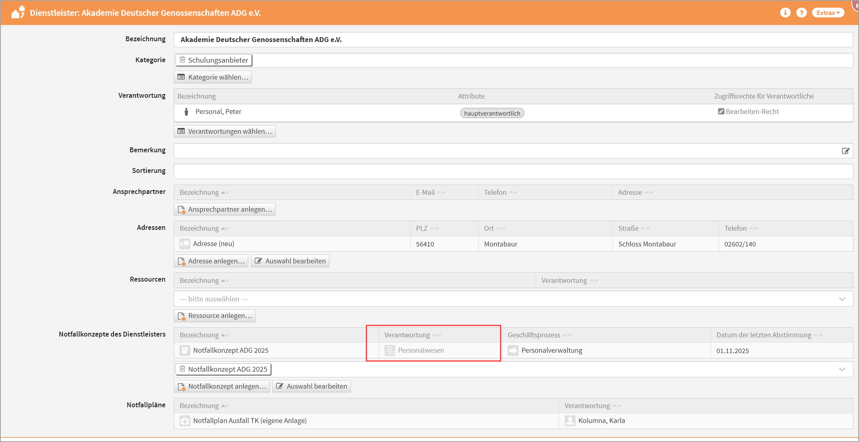The image size is (859, 442).
Task: Click the Notfallplan Ausfall TK icon
Action: click(x=185, y=421)
